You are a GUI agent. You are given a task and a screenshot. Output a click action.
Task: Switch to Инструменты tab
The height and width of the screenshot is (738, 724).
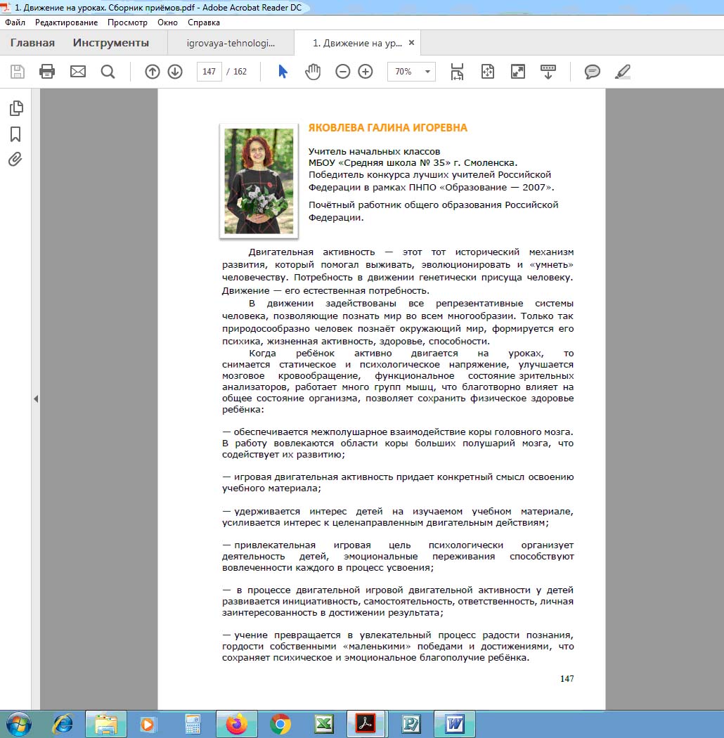110,43
